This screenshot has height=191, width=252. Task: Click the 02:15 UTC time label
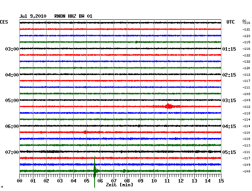click(229, 75)
